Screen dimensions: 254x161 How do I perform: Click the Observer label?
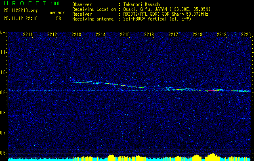coord(82,4)
